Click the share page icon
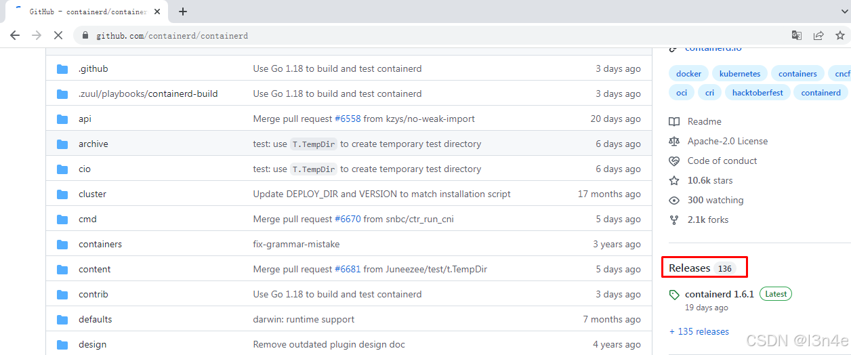The image size is (851, 355). pyautogui.click(x=818, y=35)
